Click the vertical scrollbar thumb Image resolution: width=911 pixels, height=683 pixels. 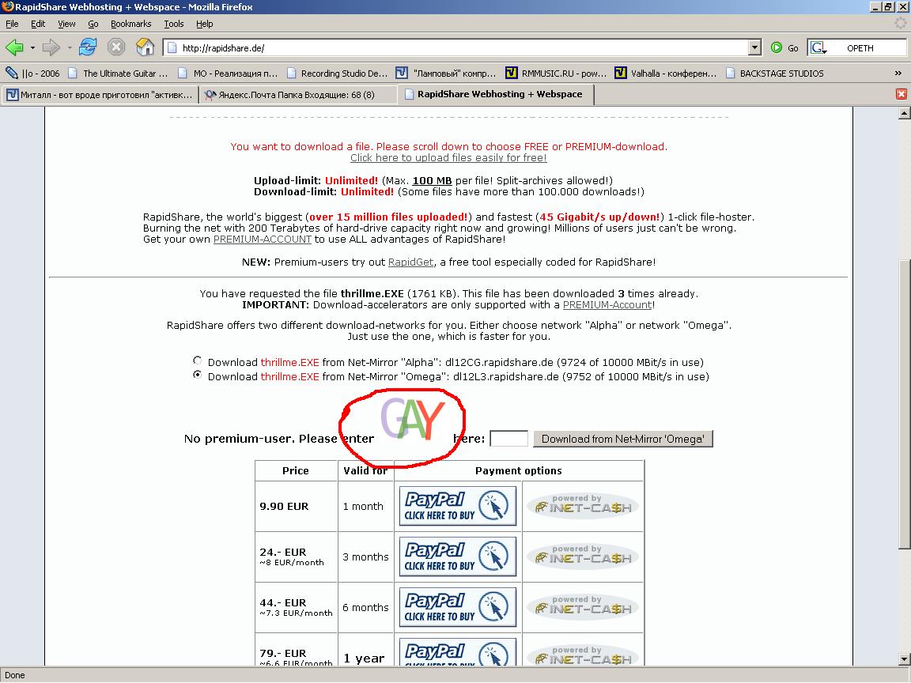[x=904, y=402]
